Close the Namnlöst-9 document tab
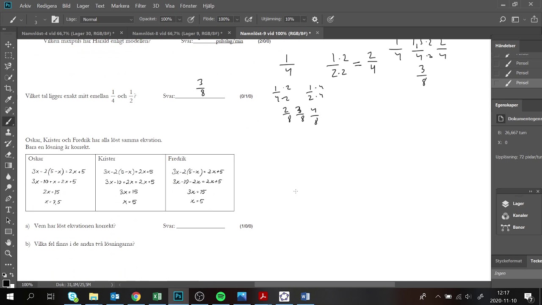Viewport: 542px width, 305px height. point(317,33)
